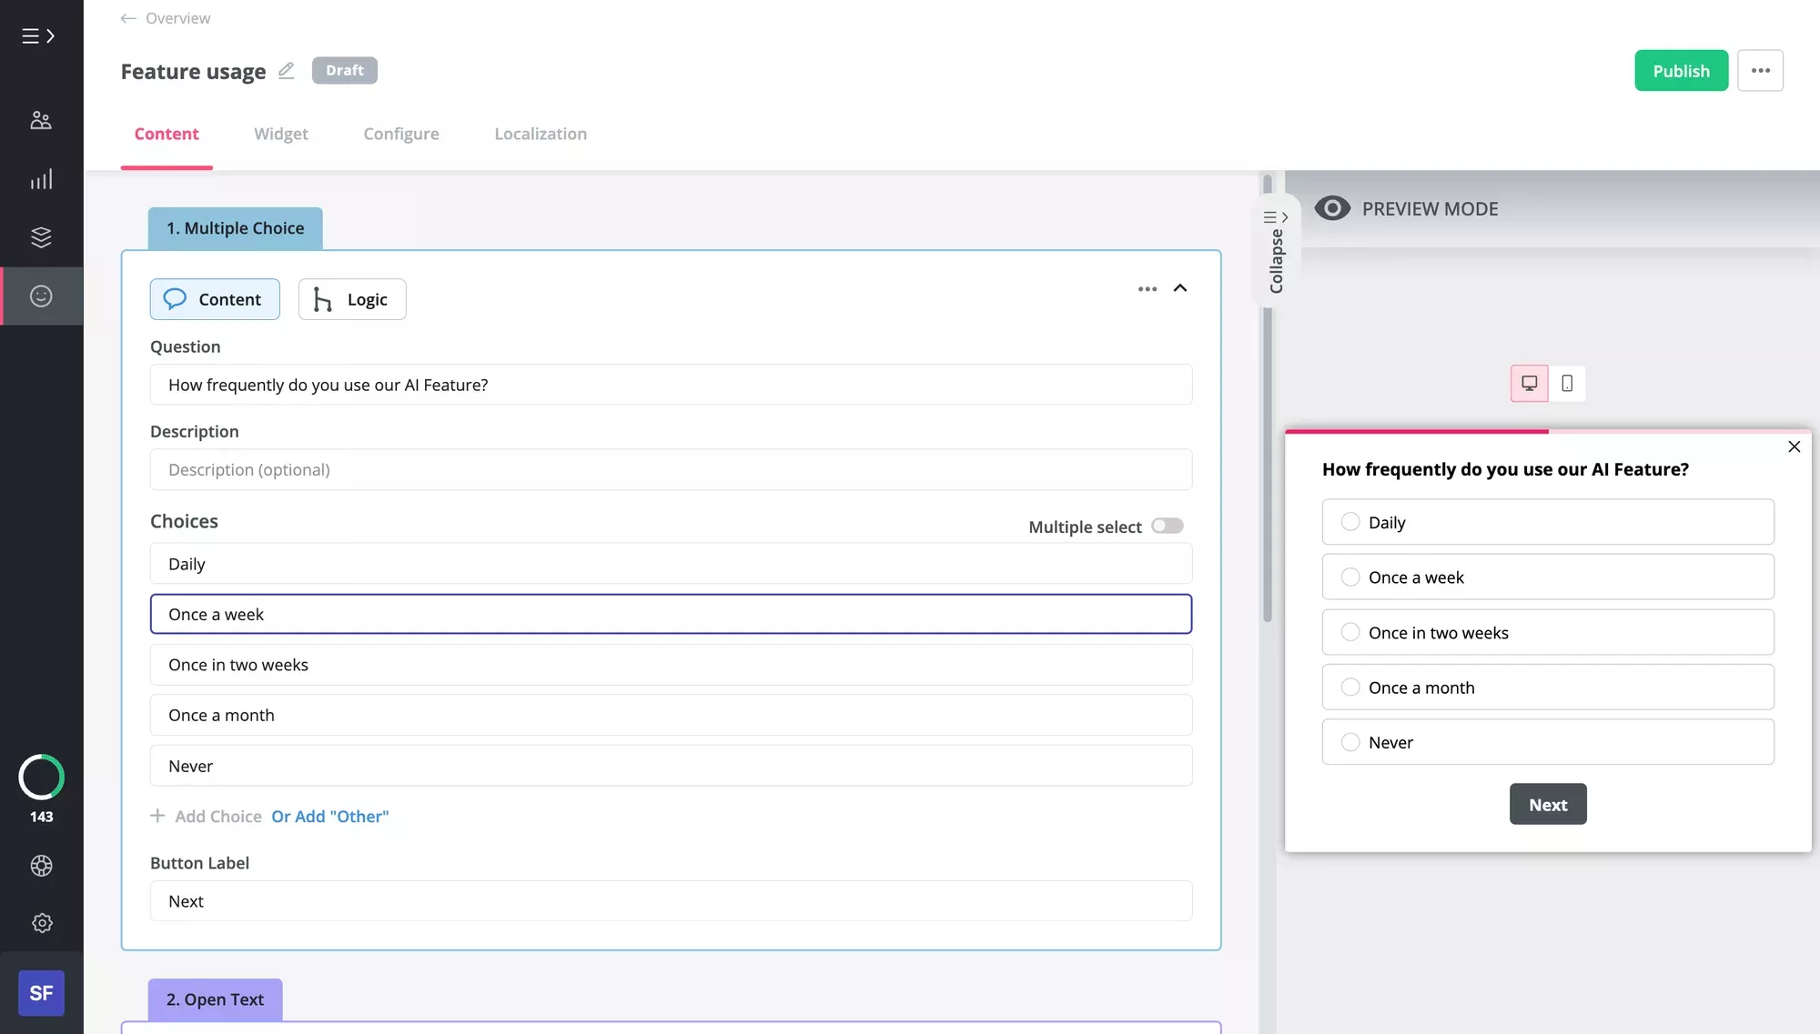Click the Description optional input field
1820x1034 pixels.
click(x=671, y=469)
